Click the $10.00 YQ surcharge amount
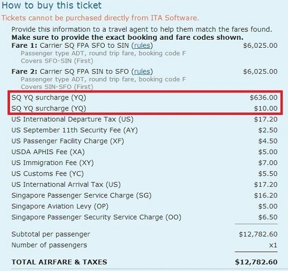 click(x=266, y=108)
